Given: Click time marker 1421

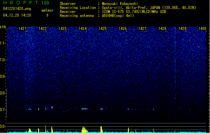Looking at the screenshot, I should point(22,29).
